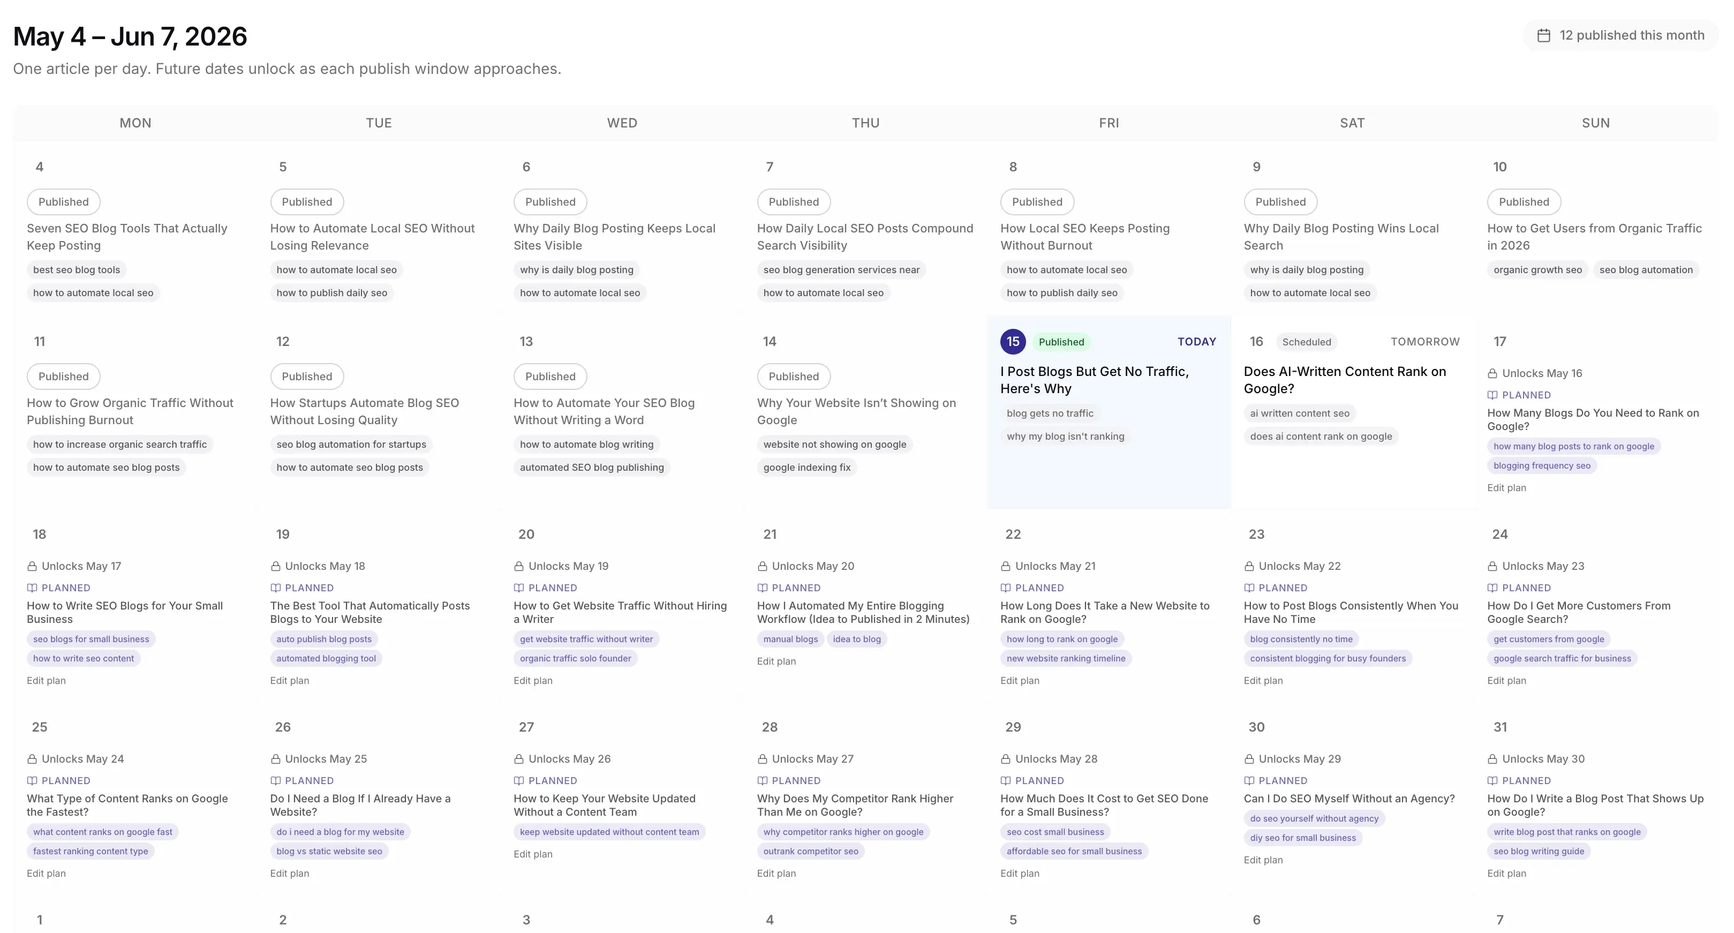Click the lock icon next to 'Unlocks May 29'
This screenshot has width=1734, height=933.
pos(1249,758)
